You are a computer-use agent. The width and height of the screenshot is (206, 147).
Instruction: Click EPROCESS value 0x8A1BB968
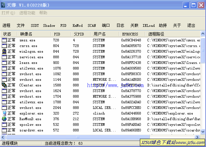point(131,119)
